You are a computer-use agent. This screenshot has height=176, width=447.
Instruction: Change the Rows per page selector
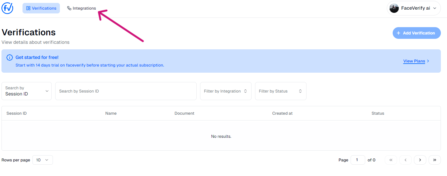[42, 160]
